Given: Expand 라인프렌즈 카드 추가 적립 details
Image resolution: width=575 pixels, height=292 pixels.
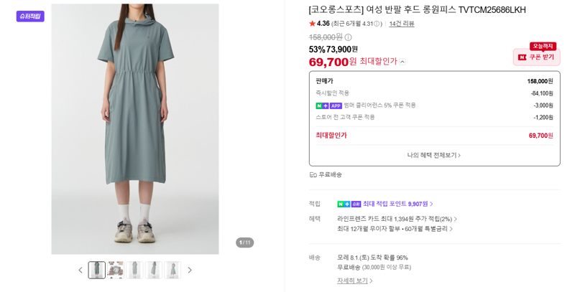Looking at the screenshot, I should tap(397, 220).
